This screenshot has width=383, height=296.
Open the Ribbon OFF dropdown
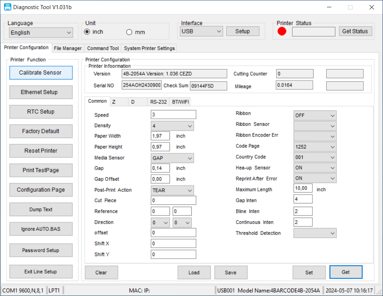(x=315, y=115)
